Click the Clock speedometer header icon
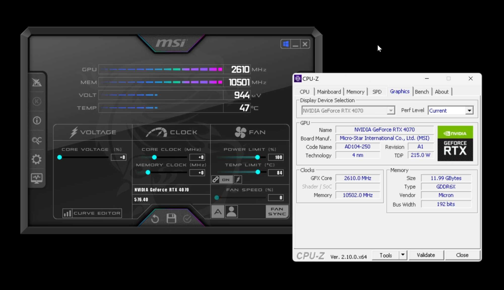This screenshot has height=290, width=504. pos(156,133)
